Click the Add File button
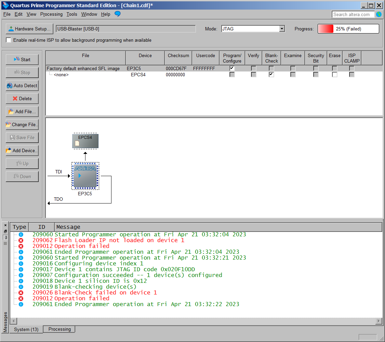This screenshot has height=342, width=385. coord(22,112)
